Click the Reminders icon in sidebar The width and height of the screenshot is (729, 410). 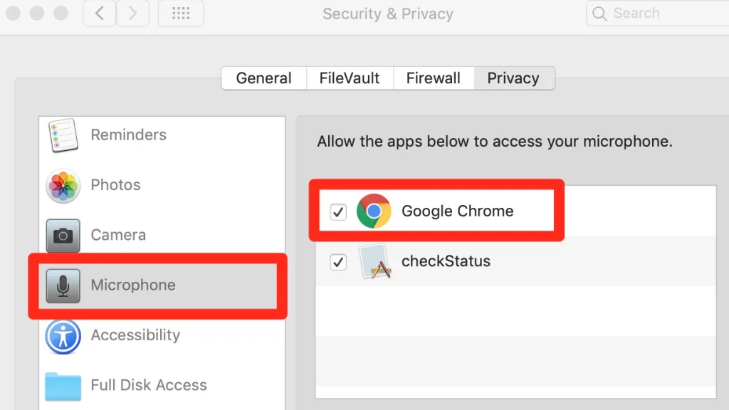[63, 135]
